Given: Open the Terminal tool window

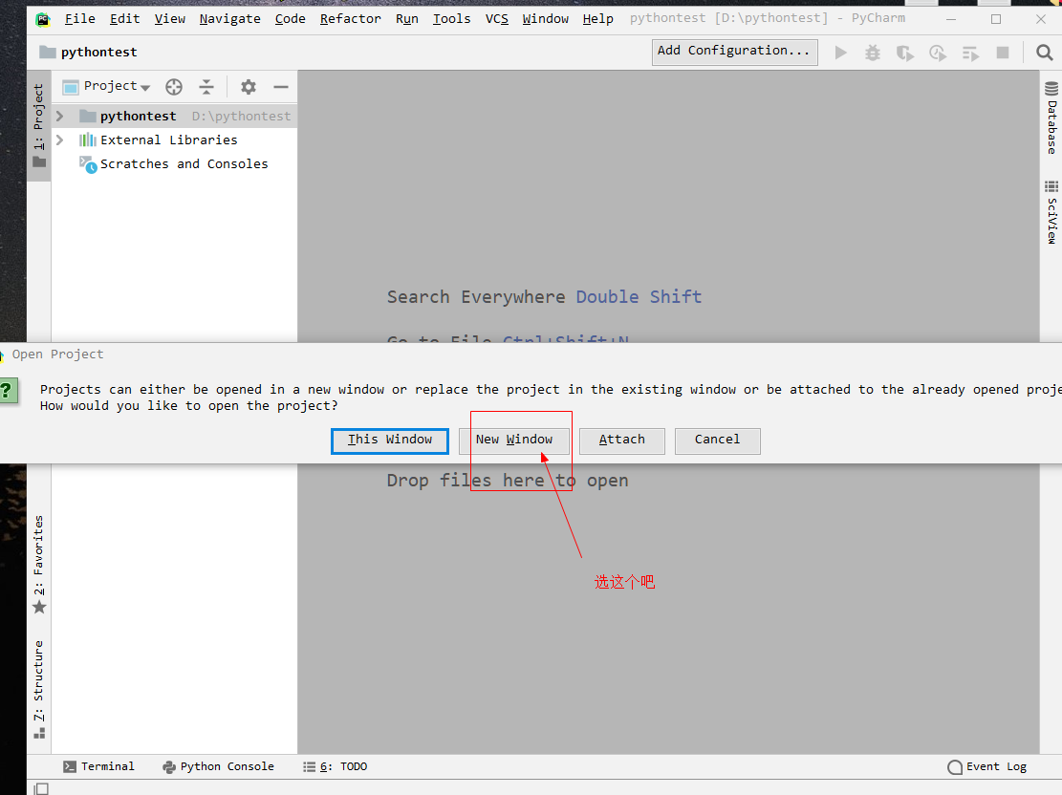Looking at the screenshot, I should click(x=98, y=766).
